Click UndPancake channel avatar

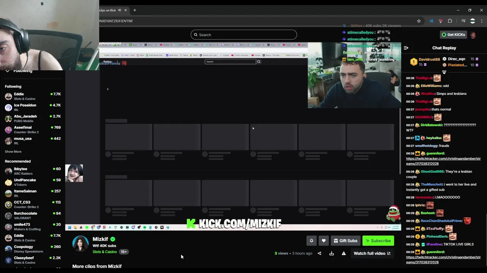coord(8,182)
